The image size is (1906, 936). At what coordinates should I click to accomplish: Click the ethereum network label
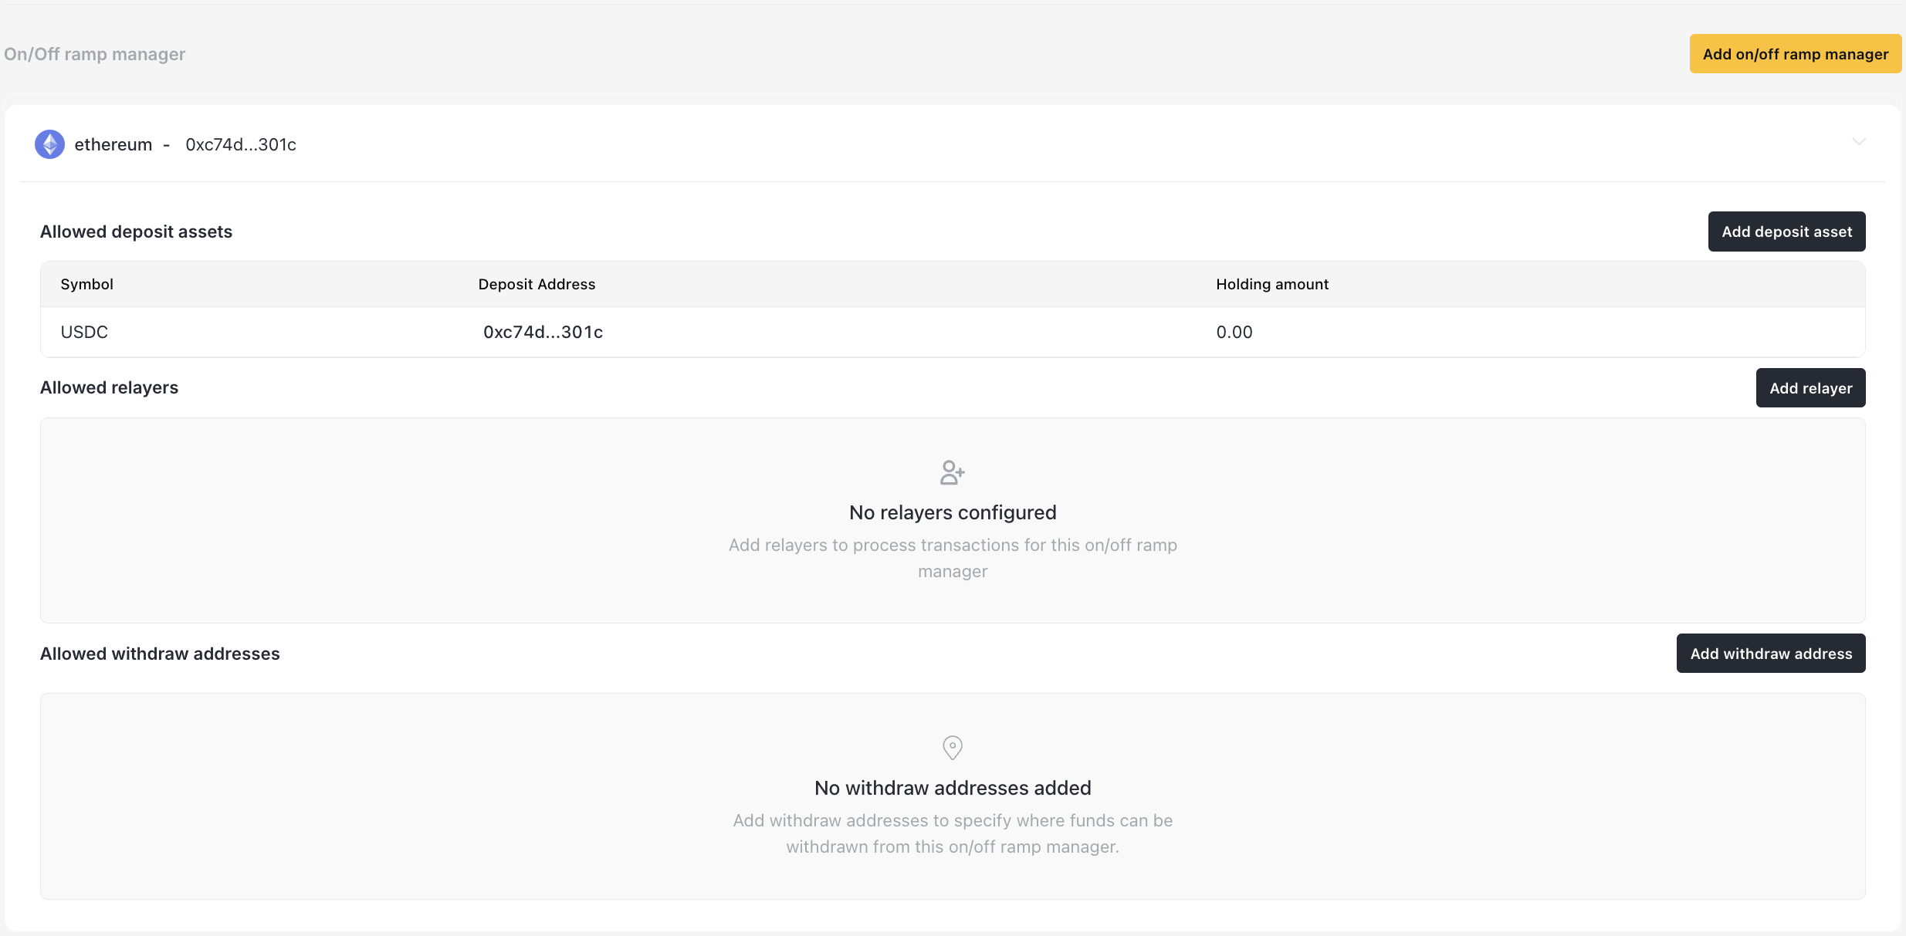coord(113,145)
